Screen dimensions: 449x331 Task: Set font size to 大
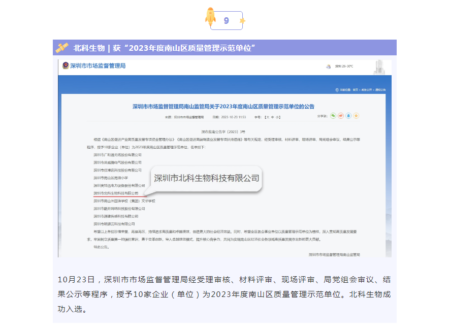[268, 117]
